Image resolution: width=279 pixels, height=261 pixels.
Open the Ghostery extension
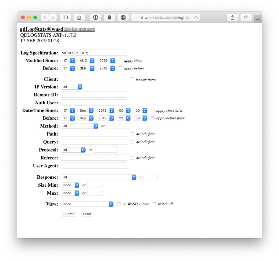pyautogui.click(x=109, y=17)
